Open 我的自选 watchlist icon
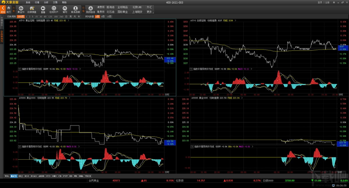 (x=90, y=10)
